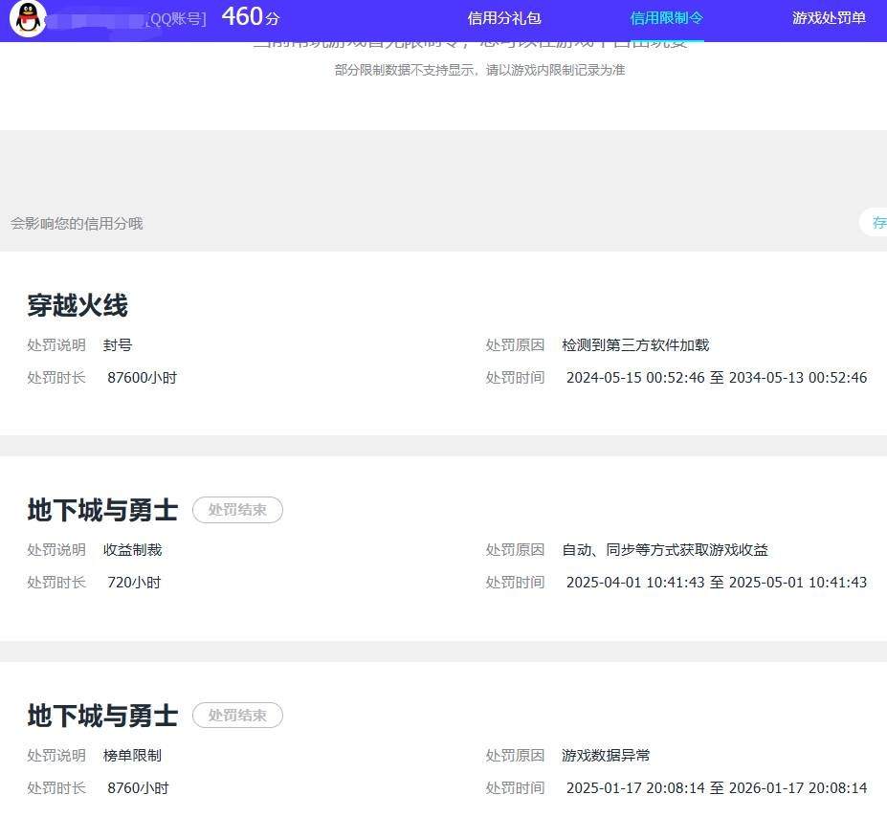Click the 87600小时 duration value
887x839 pixels.
coord(142,377)
